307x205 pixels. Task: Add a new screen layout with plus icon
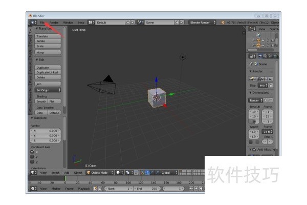point(128,23)
